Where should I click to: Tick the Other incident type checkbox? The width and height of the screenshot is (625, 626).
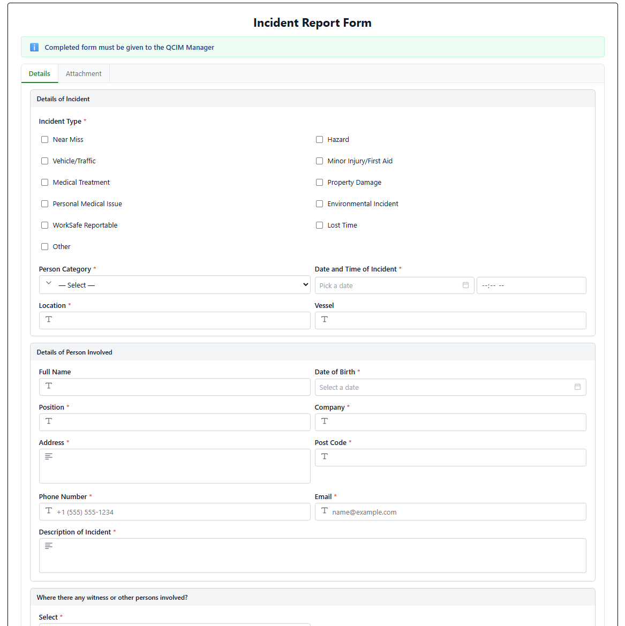click(45, 247)
